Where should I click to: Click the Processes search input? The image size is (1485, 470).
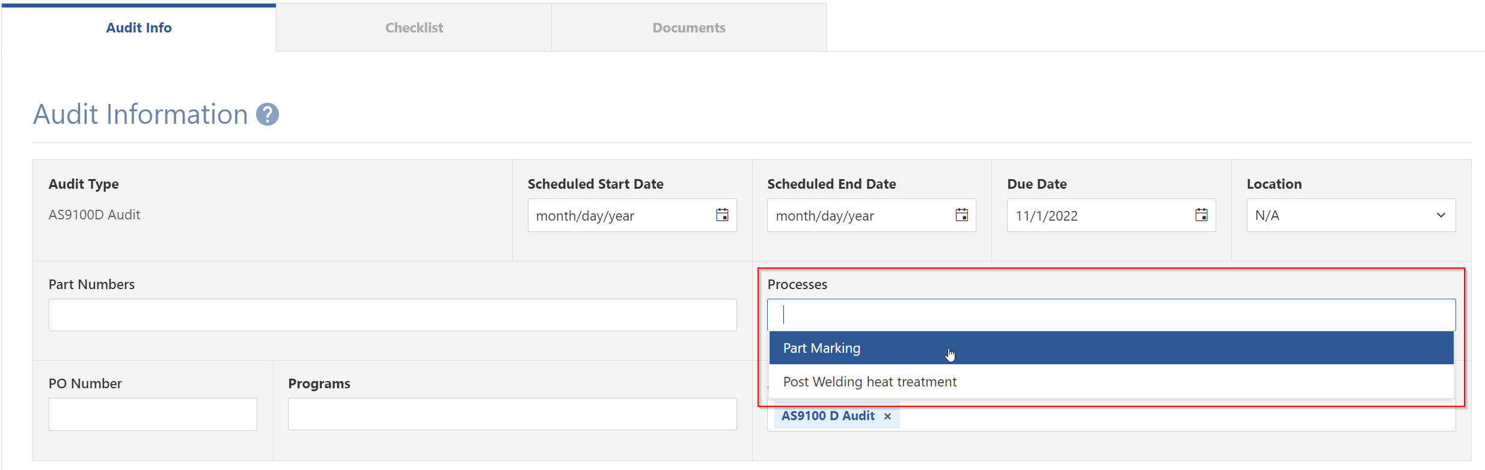point(1111,315)
